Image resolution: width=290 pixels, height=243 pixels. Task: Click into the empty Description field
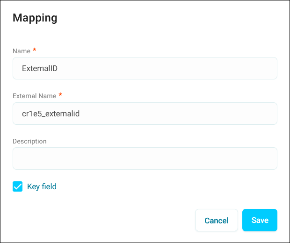(145, 158)
